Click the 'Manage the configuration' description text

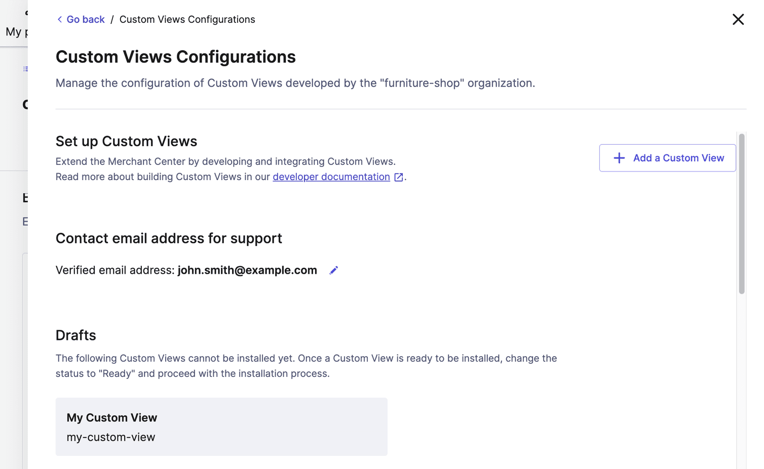tap(295, 83)
